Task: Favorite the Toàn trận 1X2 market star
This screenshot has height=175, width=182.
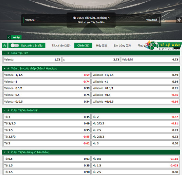Action: tap(8, 53)
